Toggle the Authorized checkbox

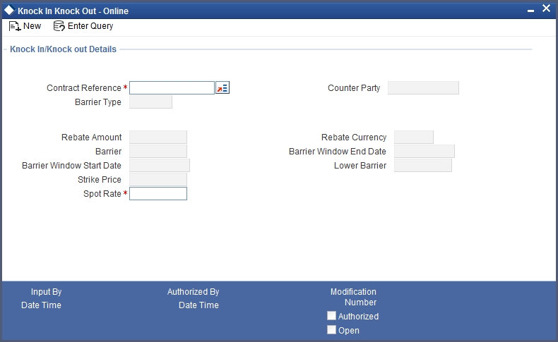click(x=331, y=317)
